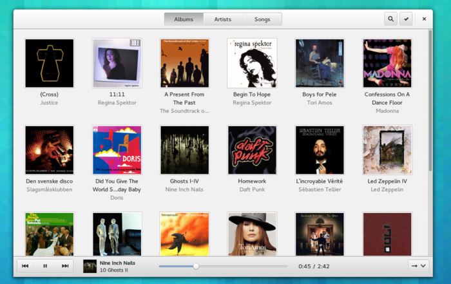This screenshot has height=284, width=451.
Task: Skip to the previous track
Action: pos(25,266)
